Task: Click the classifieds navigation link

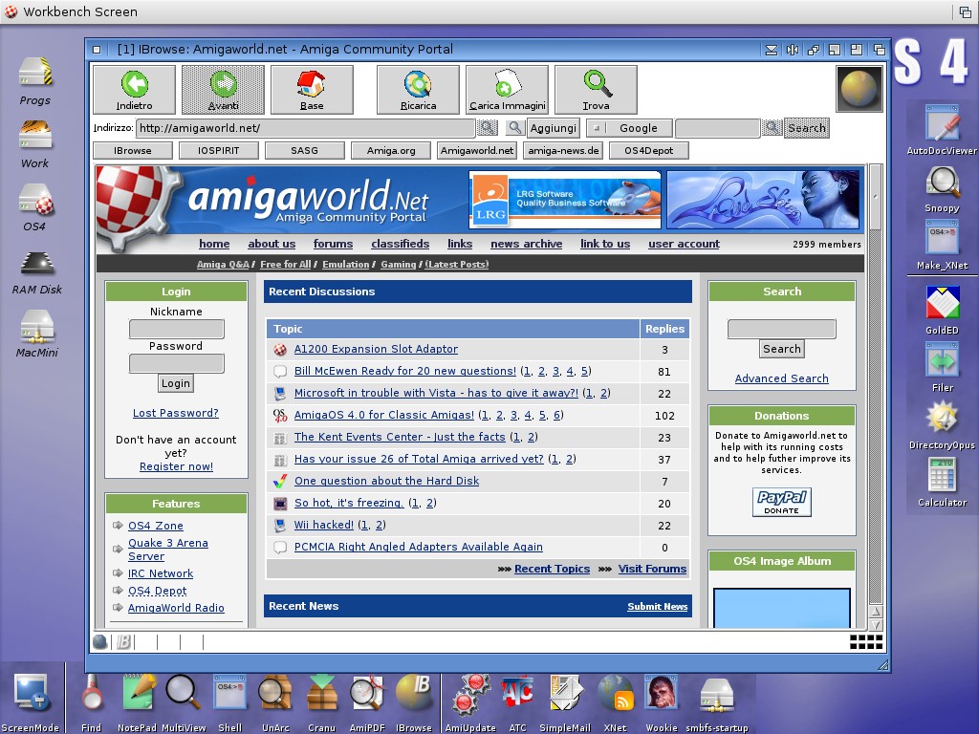Action: [401, 244]
